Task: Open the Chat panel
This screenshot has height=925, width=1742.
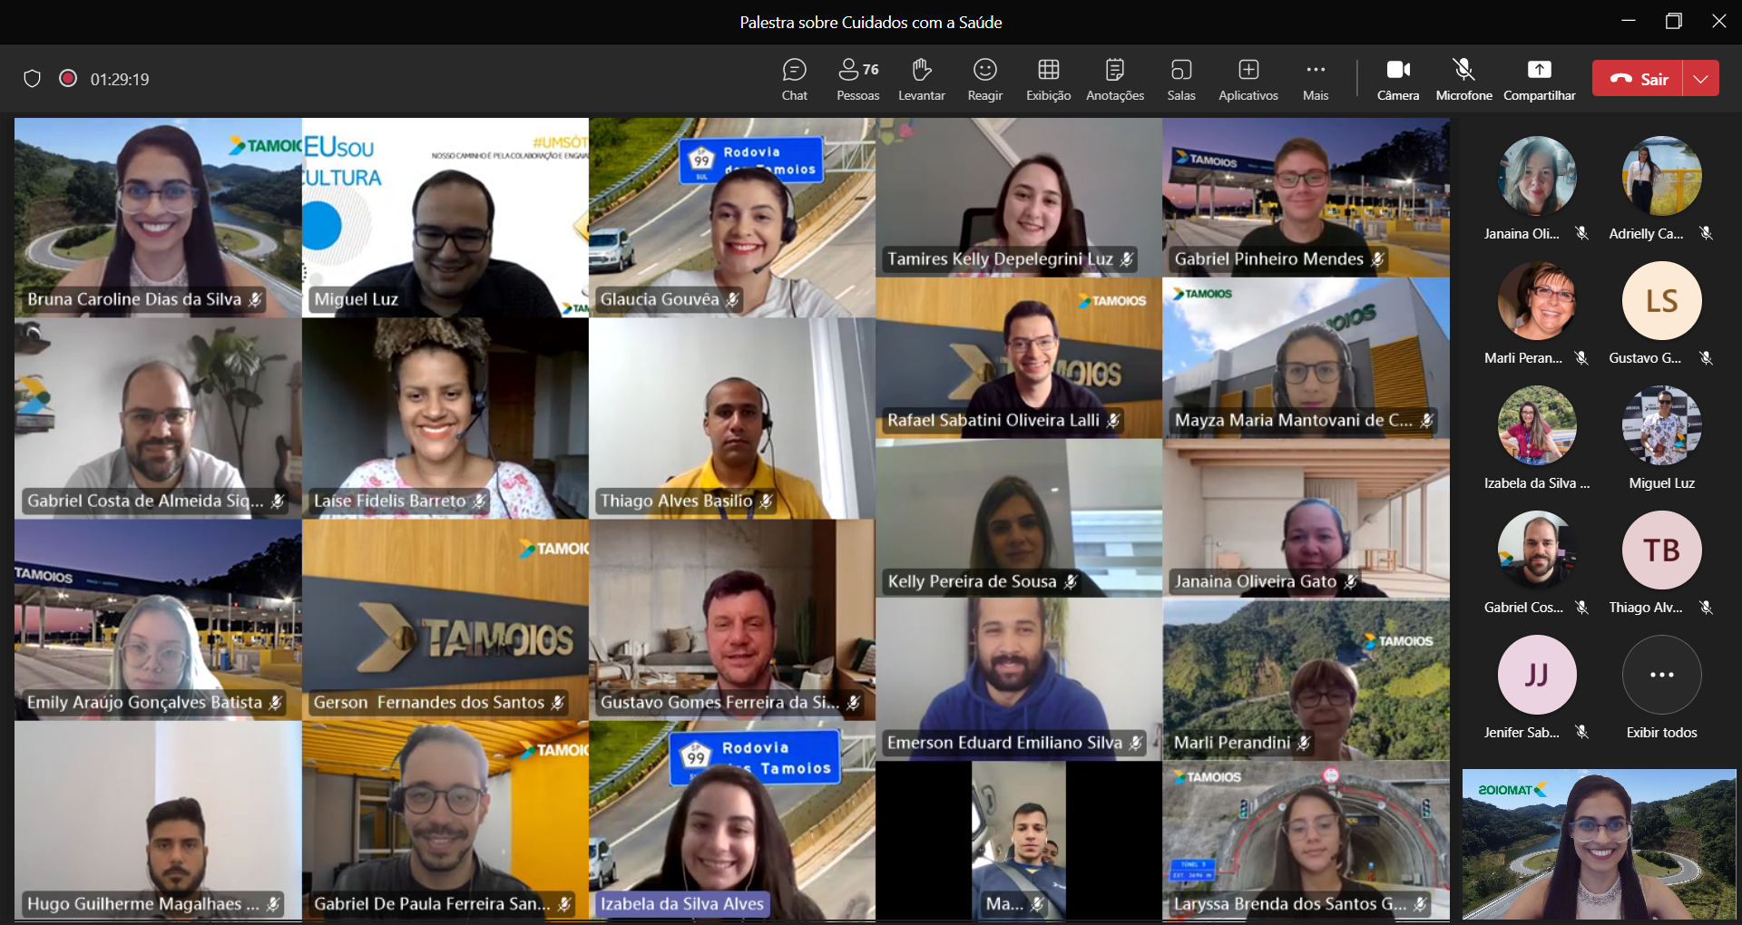Action: tap(794, 79)
